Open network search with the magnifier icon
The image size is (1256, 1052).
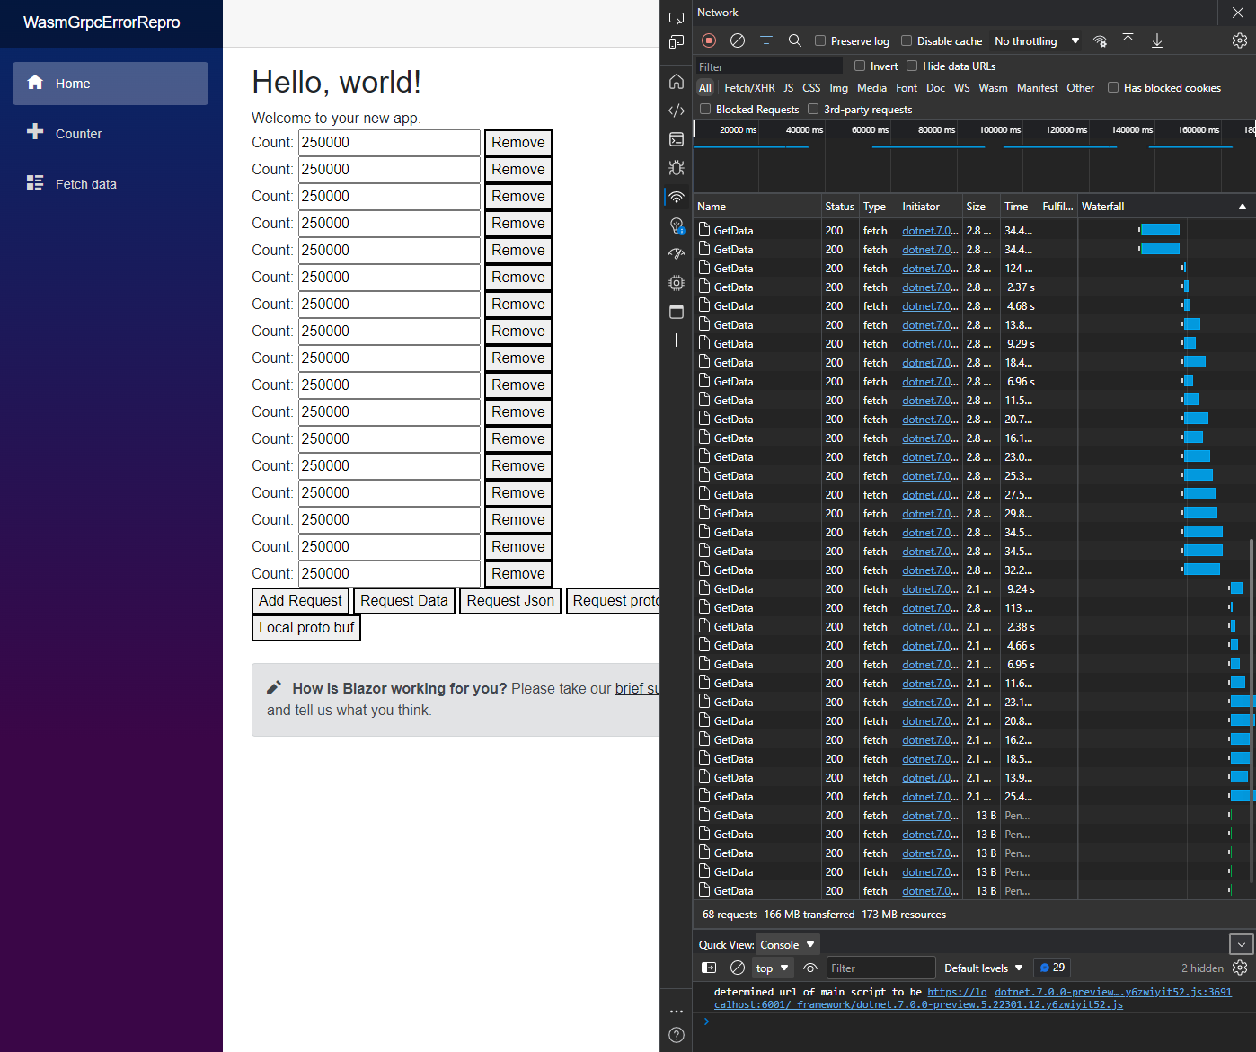794,40
